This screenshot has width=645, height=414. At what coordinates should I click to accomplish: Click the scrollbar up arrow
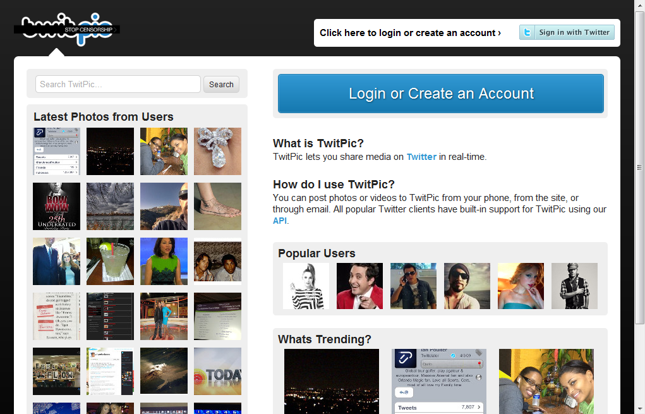coord(640,4)
